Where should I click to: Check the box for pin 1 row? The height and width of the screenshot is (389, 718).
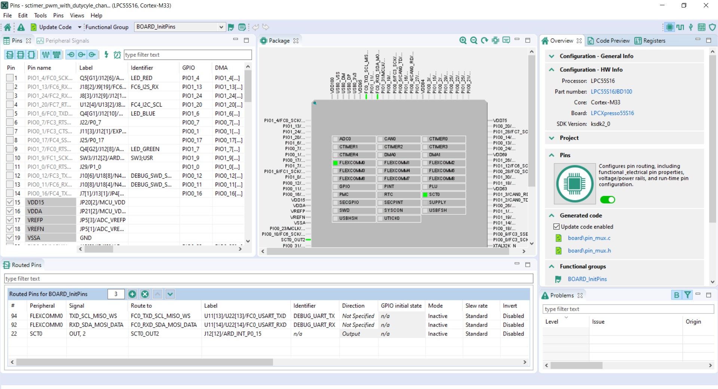point(10,78)
